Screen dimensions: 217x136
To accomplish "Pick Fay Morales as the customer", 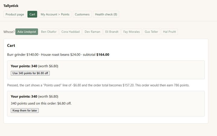I will point(131,32).
